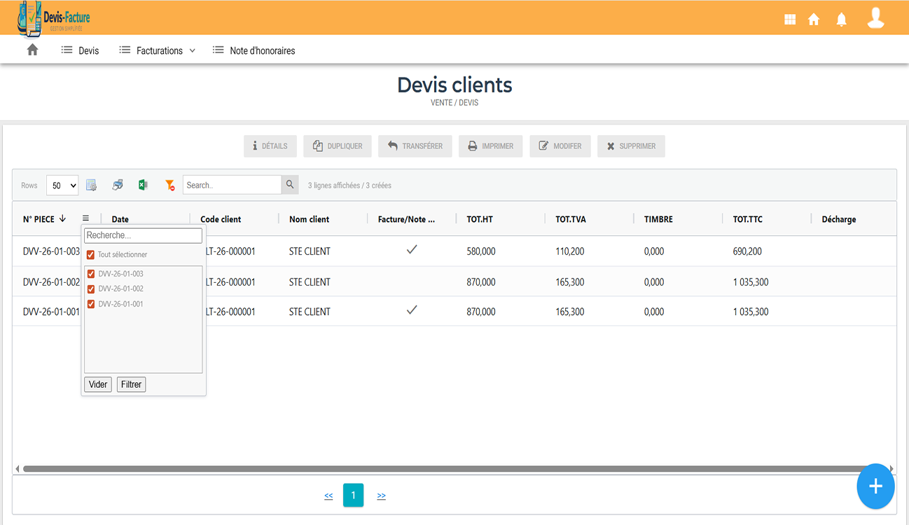Open the column settings table icon
The height and width of the screenshot is (525, 909).
tap(91, 184)
